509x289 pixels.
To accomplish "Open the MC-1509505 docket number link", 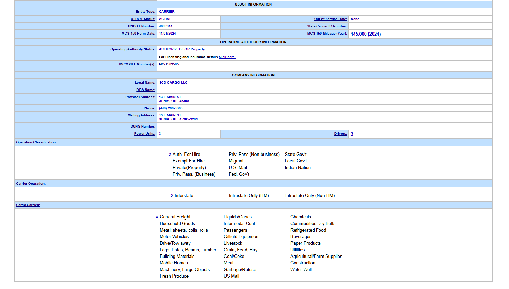I will 169,64.
